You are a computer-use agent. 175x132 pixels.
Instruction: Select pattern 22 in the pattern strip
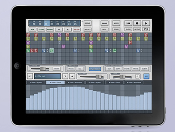tap(57, 23)
